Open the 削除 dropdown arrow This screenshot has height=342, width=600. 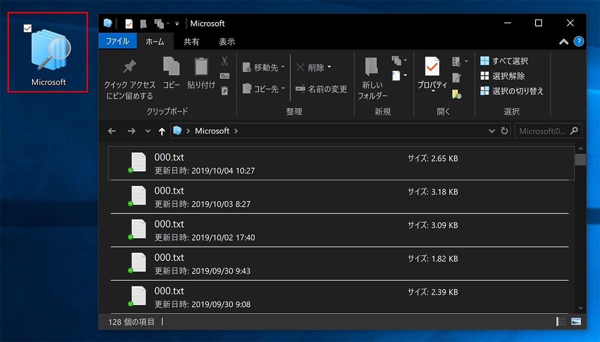(329, 67)
